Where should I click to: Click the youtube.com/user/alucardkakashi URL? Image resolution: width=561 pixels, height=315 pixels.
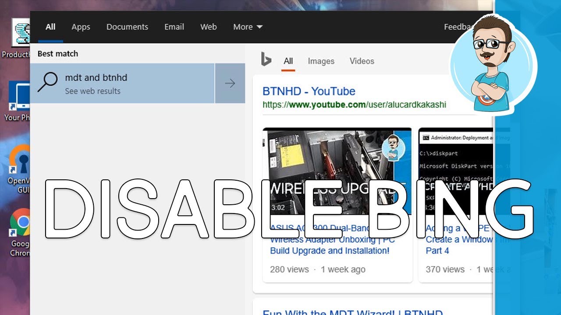[354, 105]
